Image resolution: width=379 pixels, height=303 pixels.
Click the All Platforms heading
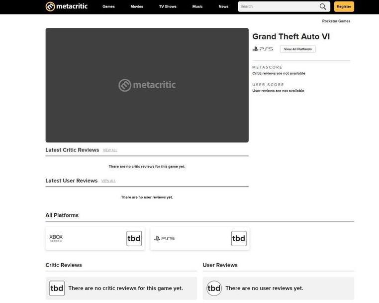click(62, 215)
